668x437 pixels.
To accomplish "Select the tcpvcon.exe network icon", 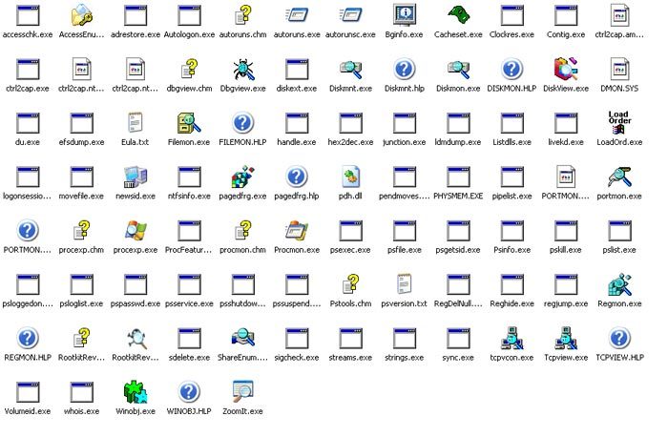I will click(511, 338).
